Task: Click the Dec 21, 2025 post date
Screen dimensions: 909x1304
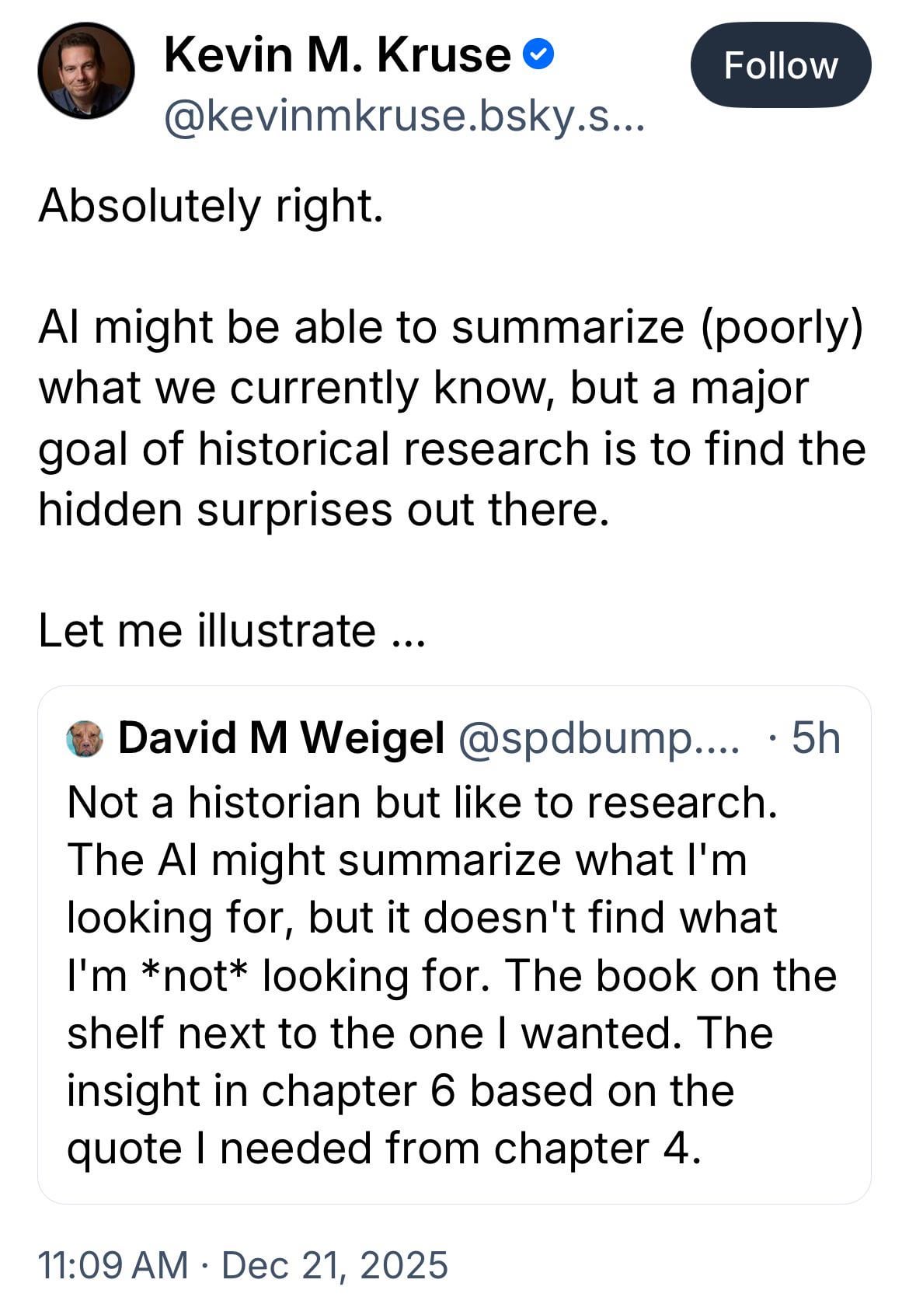Action: pos(335,1264)
